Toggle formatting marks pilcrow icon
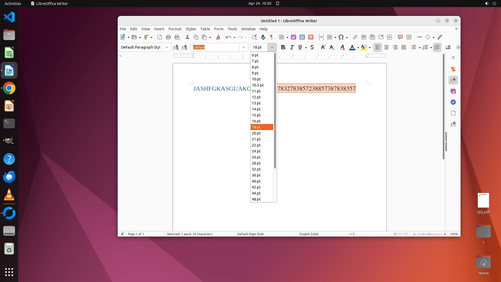 [271, 37]
